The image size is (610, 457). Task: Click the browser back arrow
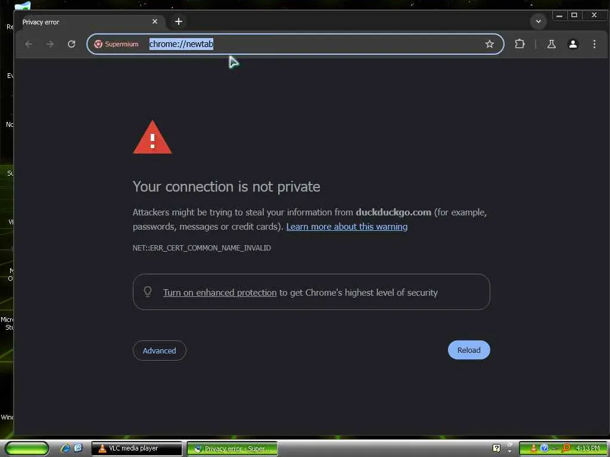(29, 44)
